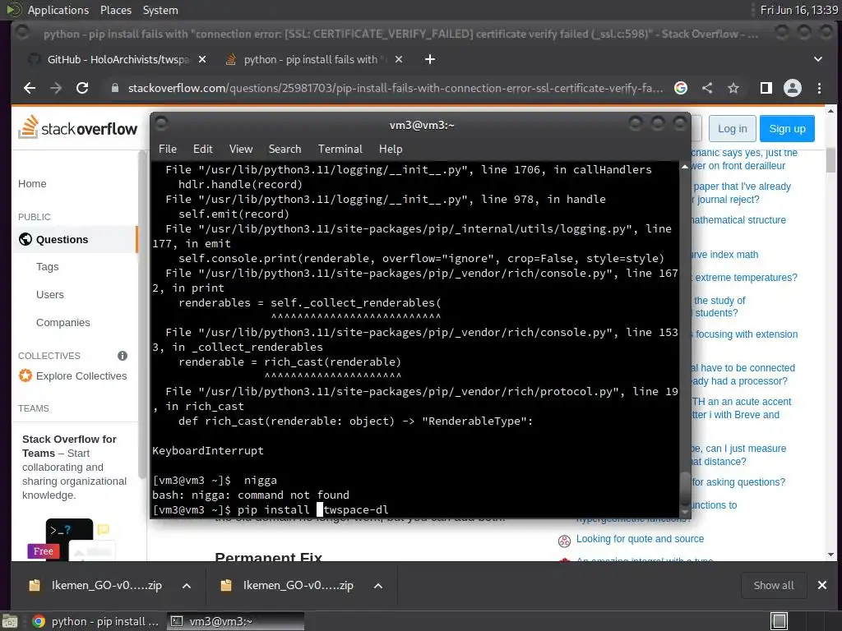Click the Free teams promo image
This screenshot has width=842, height=631.
pyautogui.click(x=71, y=539)
